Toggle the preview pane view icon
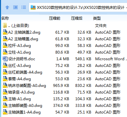The width and height of the screenshot is (127, 117). click(x=15, y=7)
